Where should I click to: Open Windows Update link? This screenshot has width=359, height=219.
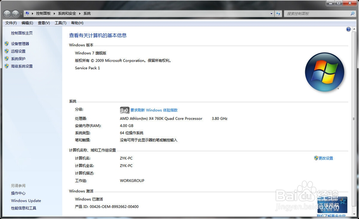tap(26, 201)
